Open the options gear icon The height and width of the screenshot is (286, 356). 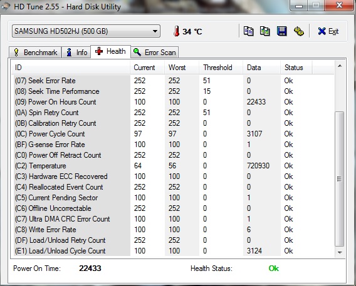[298, 31]
